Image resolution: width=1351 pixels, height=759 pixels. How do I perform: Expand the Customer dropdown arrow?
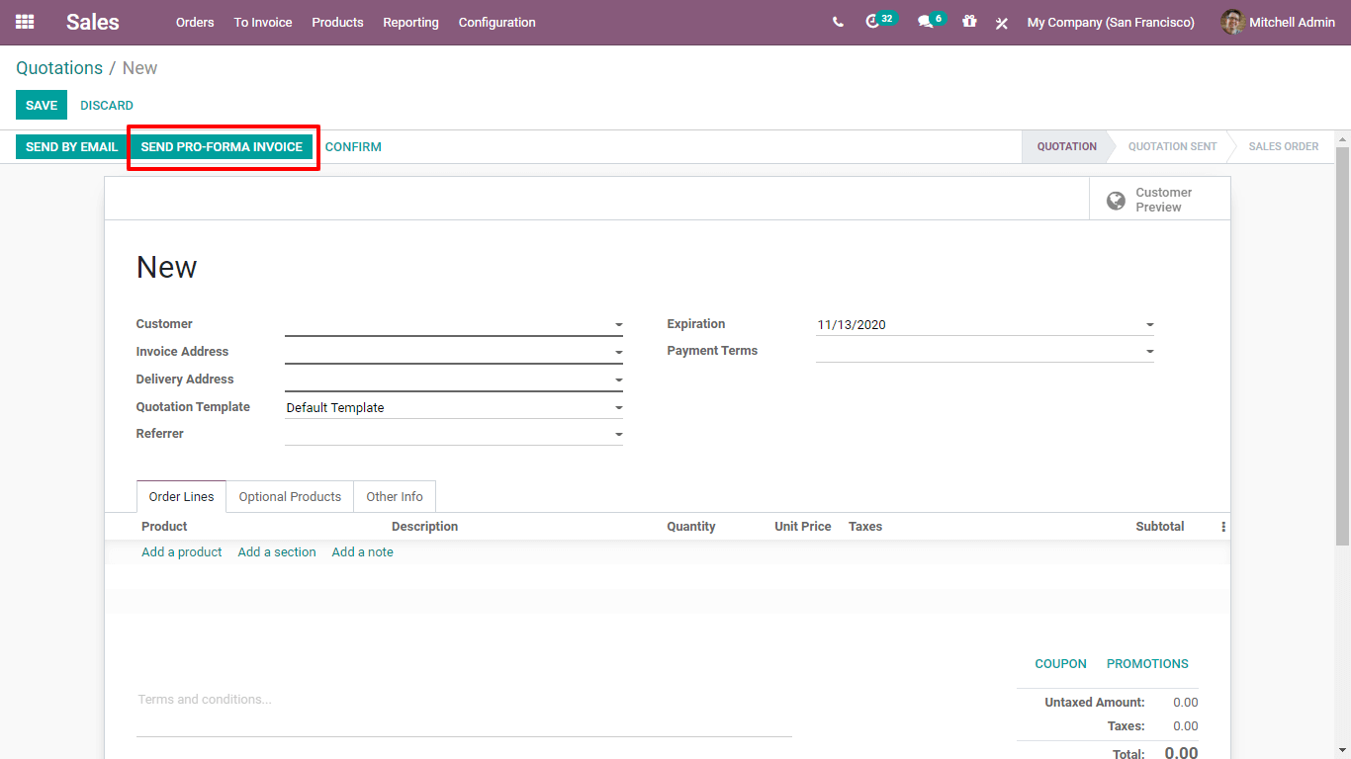click(x=618, y=325)
